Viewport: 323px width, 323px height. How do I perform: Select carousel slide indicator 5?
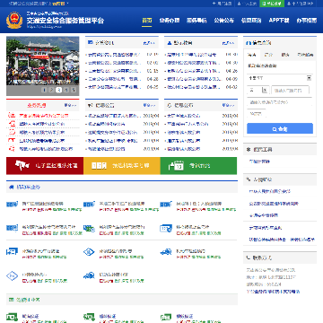coord(74,90)
